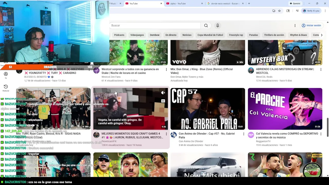Open options menu for Abriendo Cajas Misteriosas video
Viewport: 329px width, 185px height.
pyautogui.click(x=321, y=69)
